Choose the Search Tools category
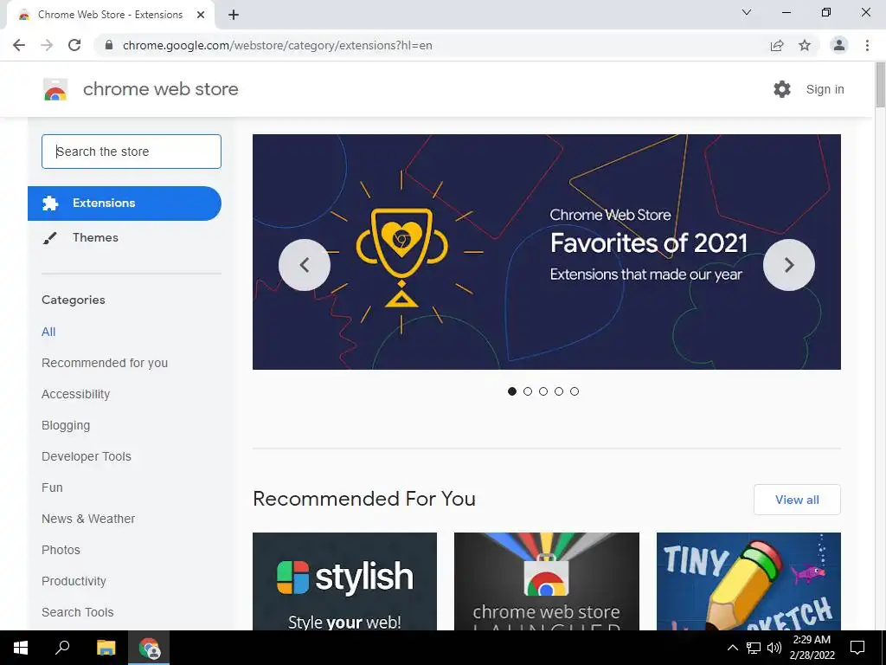 pos(77,612)
